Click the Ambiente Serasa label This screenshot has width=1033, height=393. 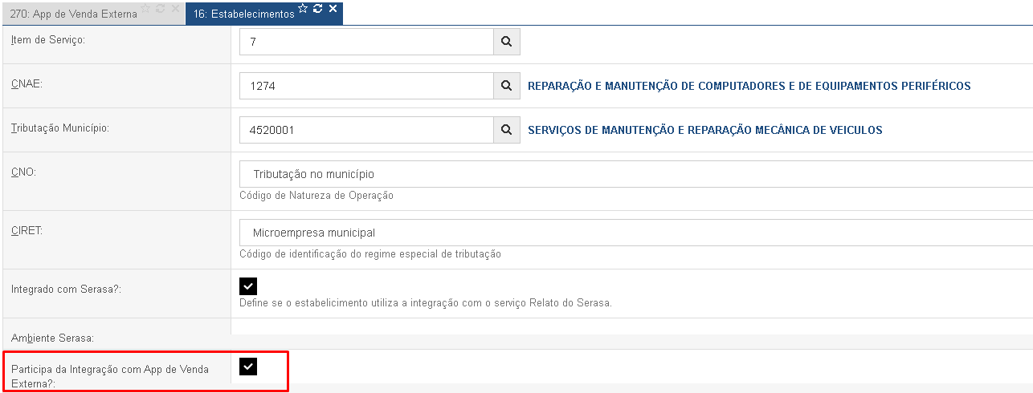[53, 338]
